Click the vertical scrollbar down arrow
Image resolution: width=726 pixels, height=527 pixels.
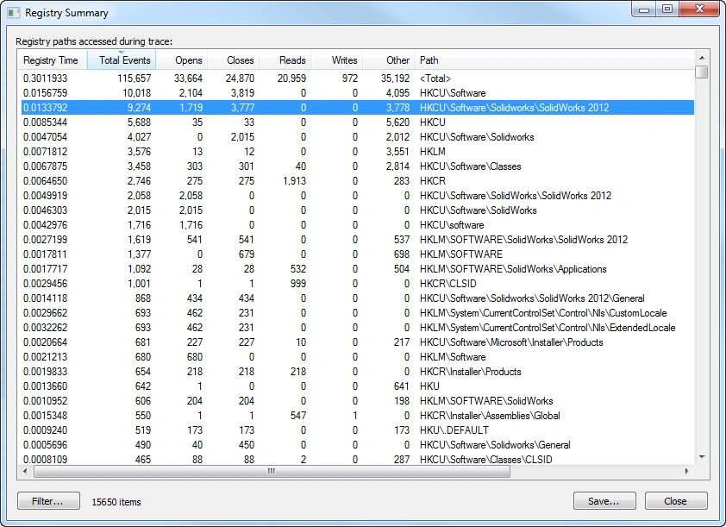(702, 457)
